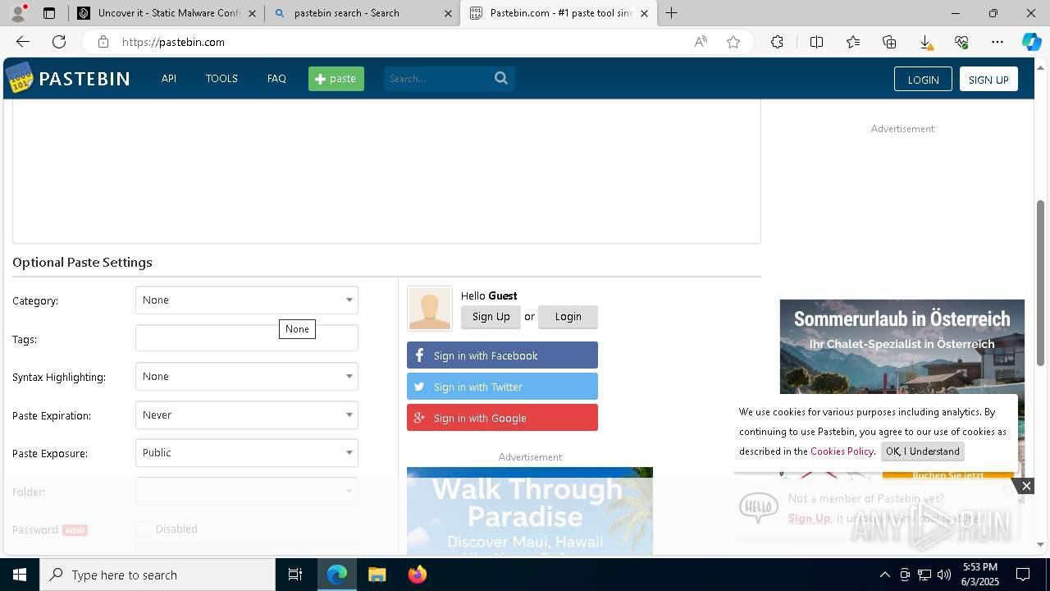Open Task View on taskbar
The image size is (1050, 591).
[295, 575]
